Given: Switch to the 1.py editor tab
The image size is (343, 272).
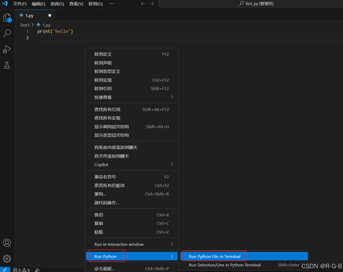Looking at the screenshot, I should 35,15.
